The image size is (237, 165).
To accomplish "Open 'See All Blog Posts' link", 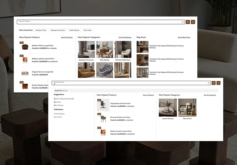I will (x=184, y=37).
